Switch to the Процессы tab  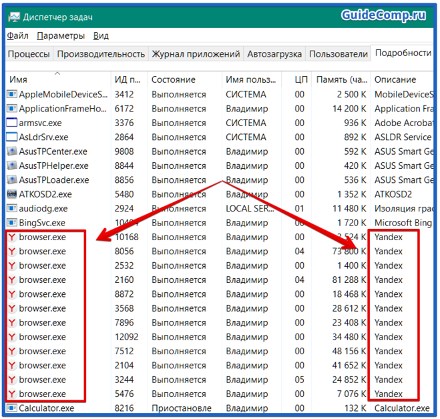click(29, 54)
